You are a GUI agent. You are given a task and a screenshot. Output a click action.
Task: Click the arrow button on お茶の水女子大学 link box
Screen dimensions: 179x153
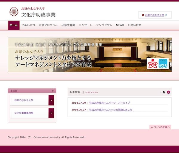[x=51, y=101]
